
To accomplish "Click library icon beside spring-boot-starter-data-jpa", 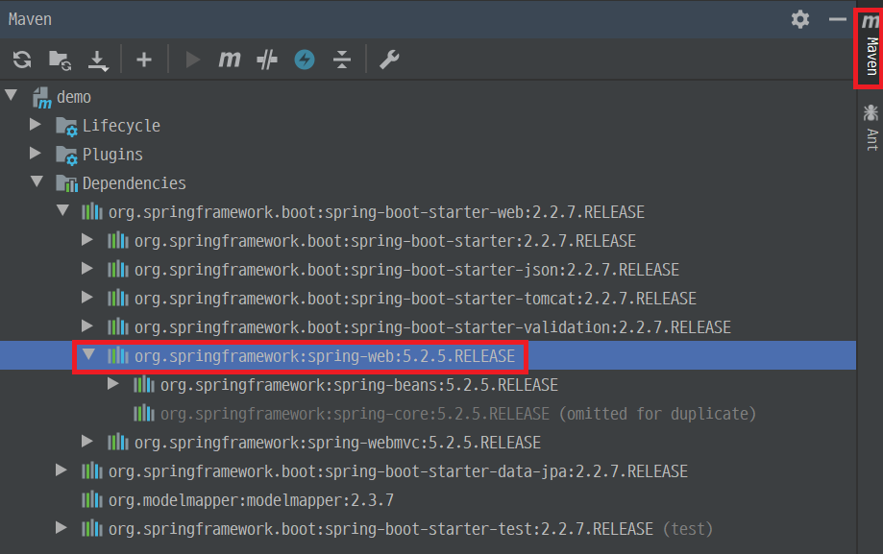I will coord(92,470).
